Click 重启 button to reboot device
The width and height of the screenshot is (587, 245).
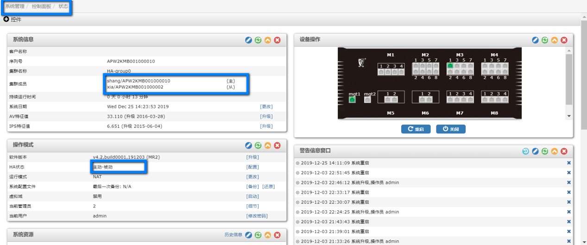(416, 129)
